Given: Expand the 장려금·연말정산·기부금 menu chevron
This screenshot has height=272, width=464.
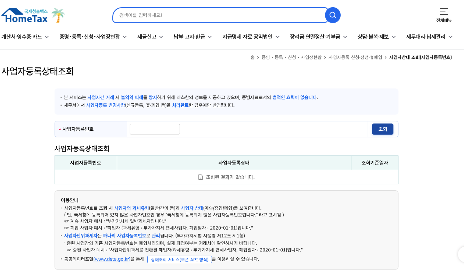Looking at the screenshot, I should pyautogui.click(x=345, y=37).
